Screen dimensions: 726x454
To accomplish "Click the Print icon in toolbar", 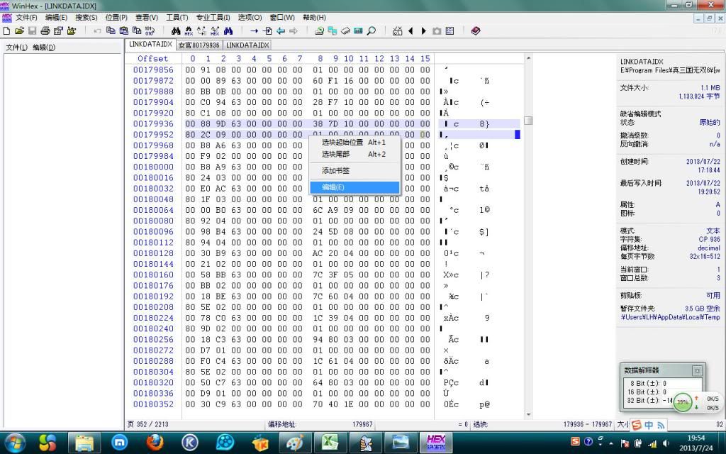I will point(45,31).
